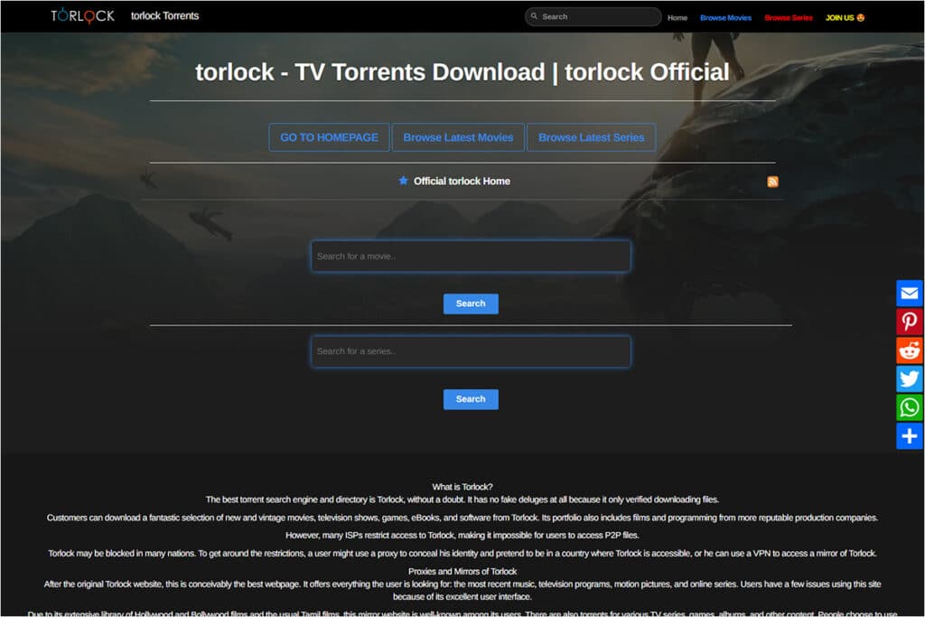Share the page on Twitter
The width and height of the screenshot is (925, 617).
coord(909,379)
